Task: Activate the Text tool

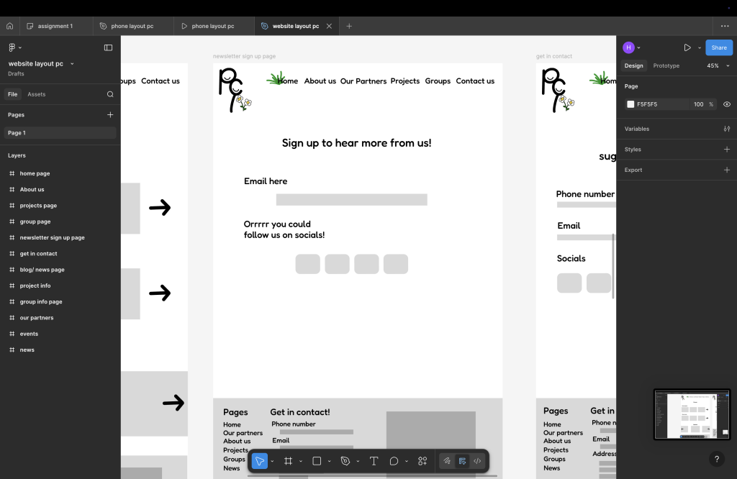Action: tap(374, 461)
